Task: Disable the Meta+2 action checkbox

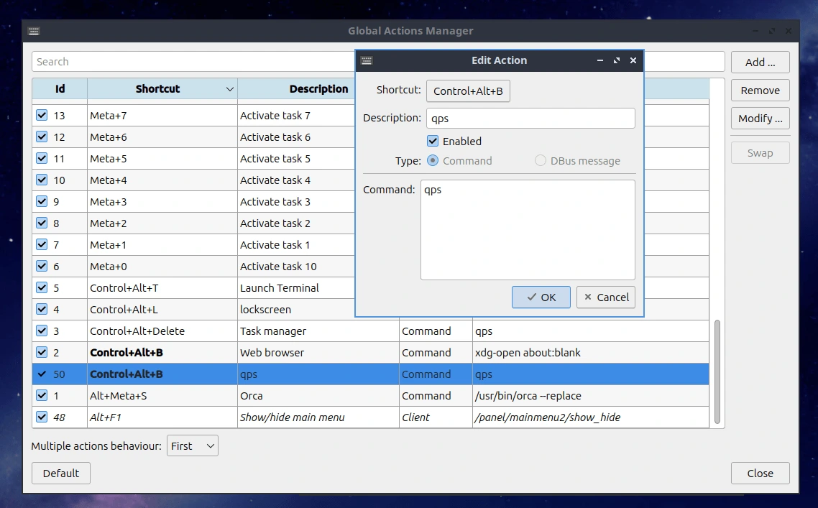Action: pyautogui.click(x=42, y=223)
